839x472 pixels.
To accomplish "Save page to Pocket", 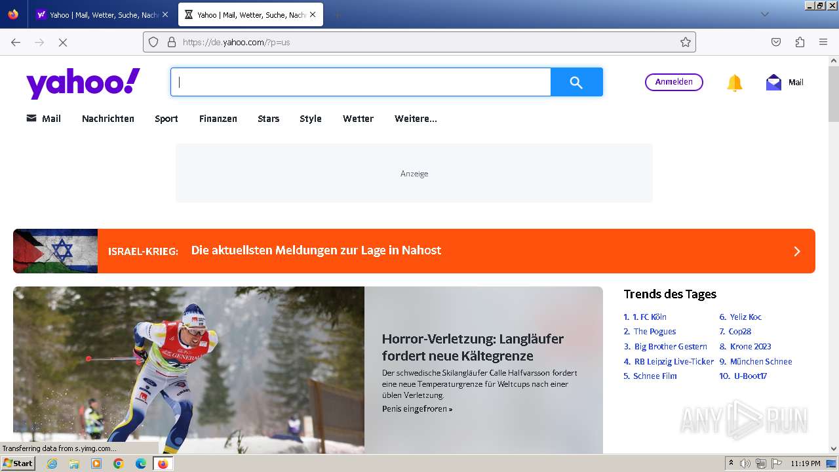I will pyautogui.click(x=776, y=42).
